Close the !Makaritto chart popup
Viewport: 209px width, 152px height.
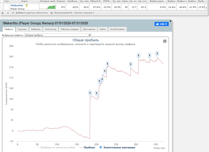170,21
